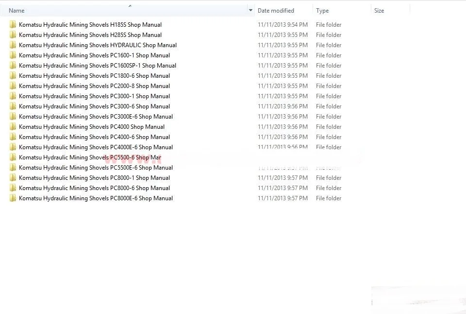Screen dimensions: 466x314
Task: Click folder icon for PC4000 Shop Manual
Action: pos(13,127)
